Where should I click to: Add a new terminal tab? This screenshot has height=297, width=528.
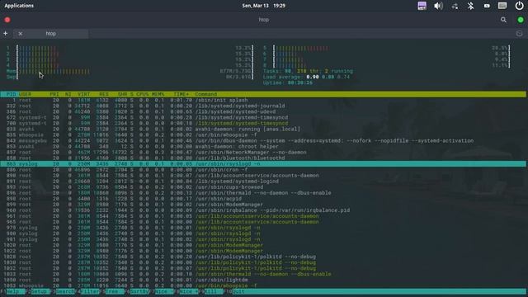pos(6,33)
